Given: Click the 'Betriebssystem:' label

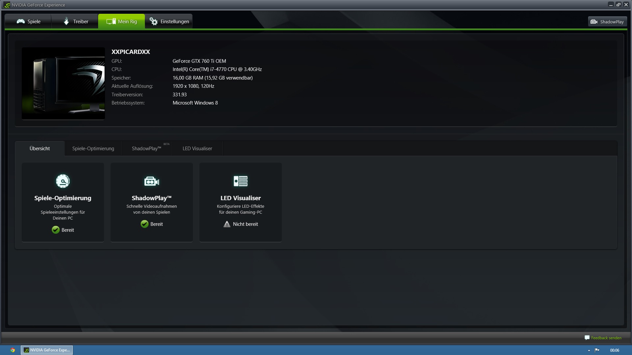Looking at the screenshot, I should pos(128,103).
